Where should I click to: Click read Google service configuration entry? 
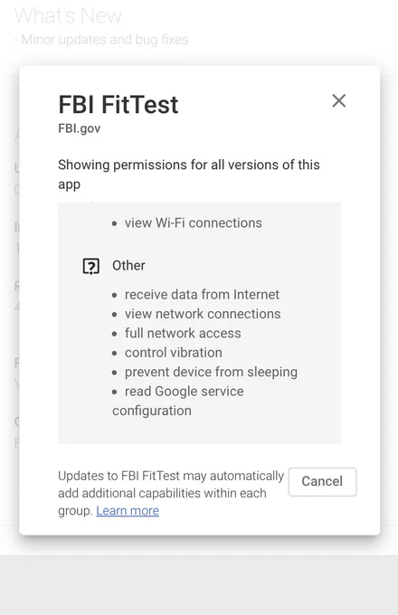tap(178, 401)
